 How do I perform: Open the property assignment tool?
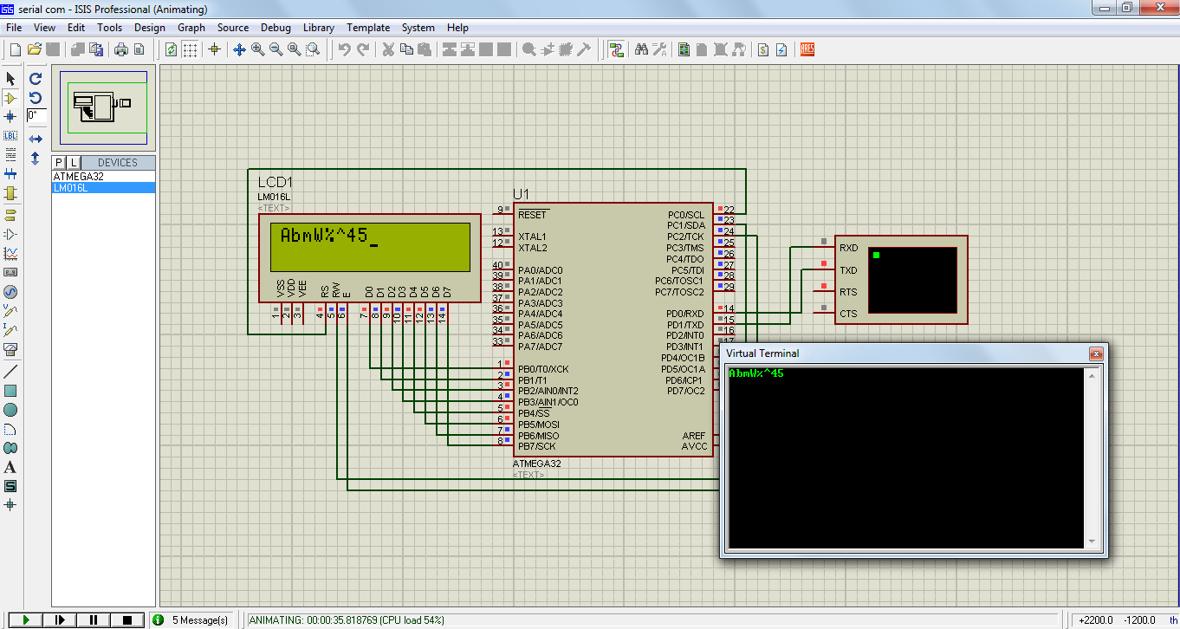660,49
